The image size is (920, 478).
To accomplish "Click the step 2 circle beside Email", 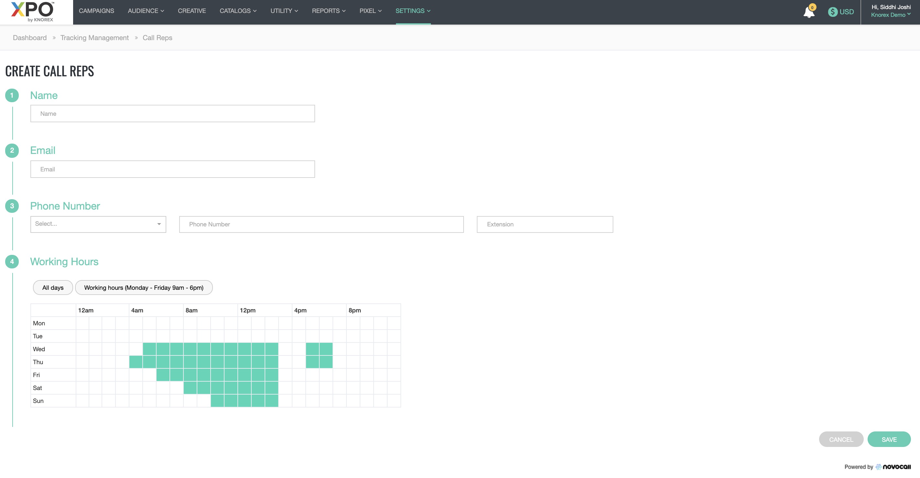I will coord(12,150).
